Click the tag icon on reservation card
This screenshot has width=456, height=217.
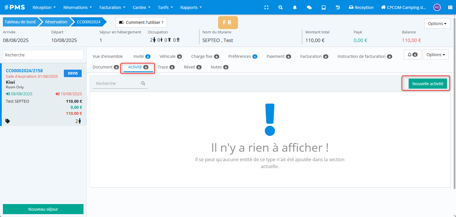[8, 121]
